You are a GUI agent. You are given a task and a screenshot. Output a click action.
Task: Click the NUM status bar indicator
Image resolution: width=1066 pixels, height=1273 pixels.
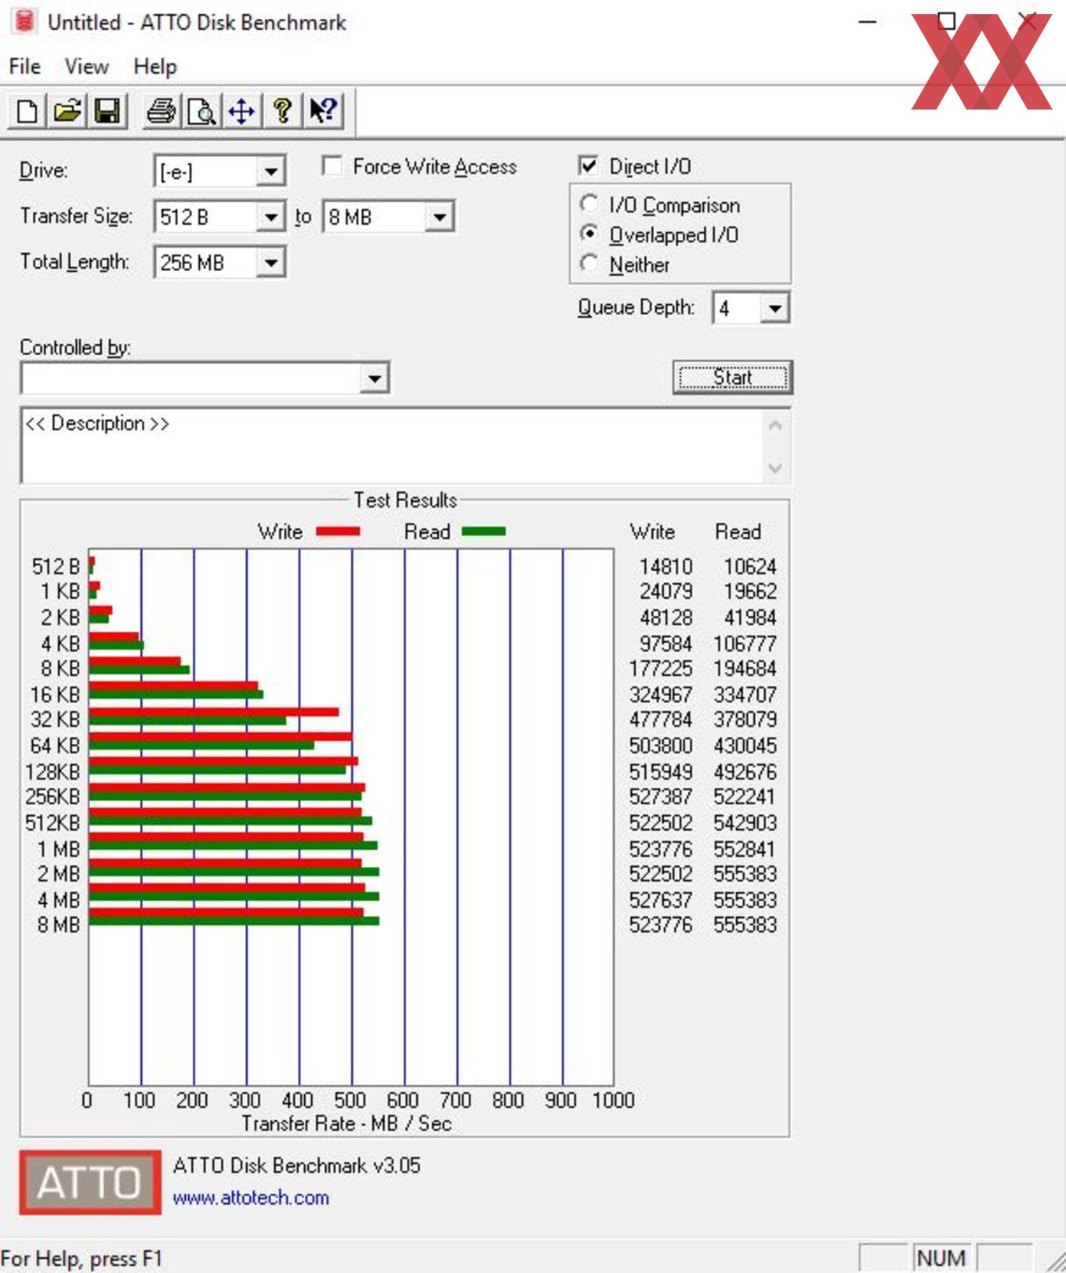tap(941, 1257)
